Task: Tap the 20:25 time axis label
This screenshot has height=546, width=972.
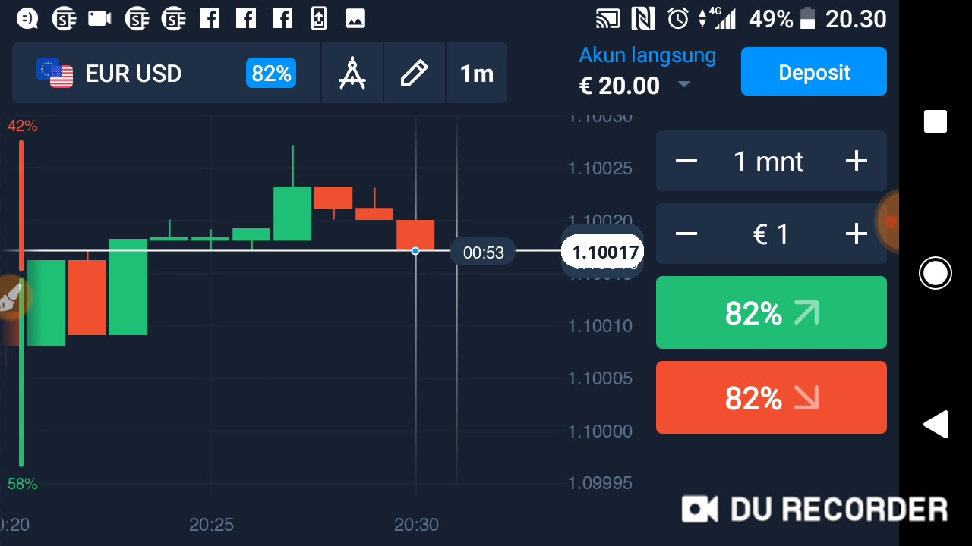Action: pyautogui.click(x=211, y=525)
